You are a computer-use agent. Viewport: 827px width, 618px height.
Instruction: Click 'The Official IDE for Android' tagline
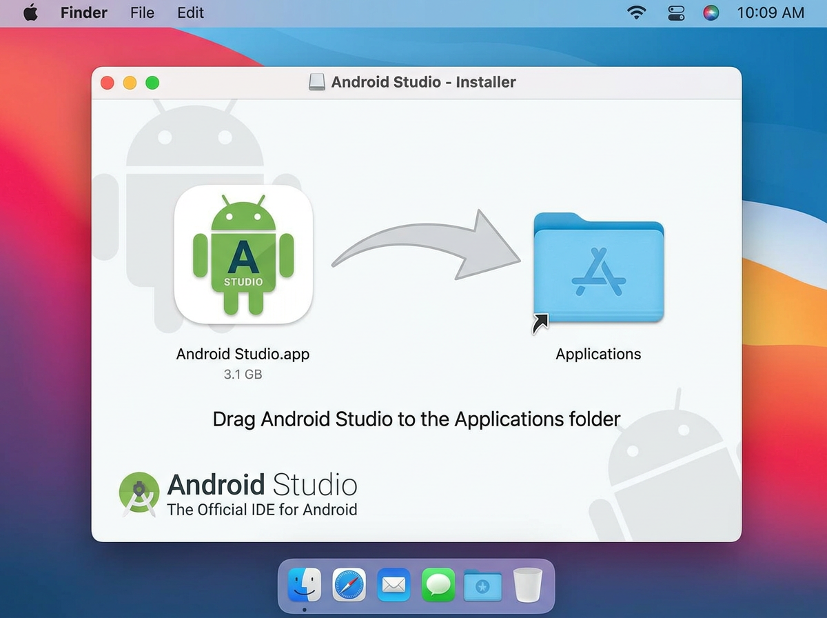[262, 510]
